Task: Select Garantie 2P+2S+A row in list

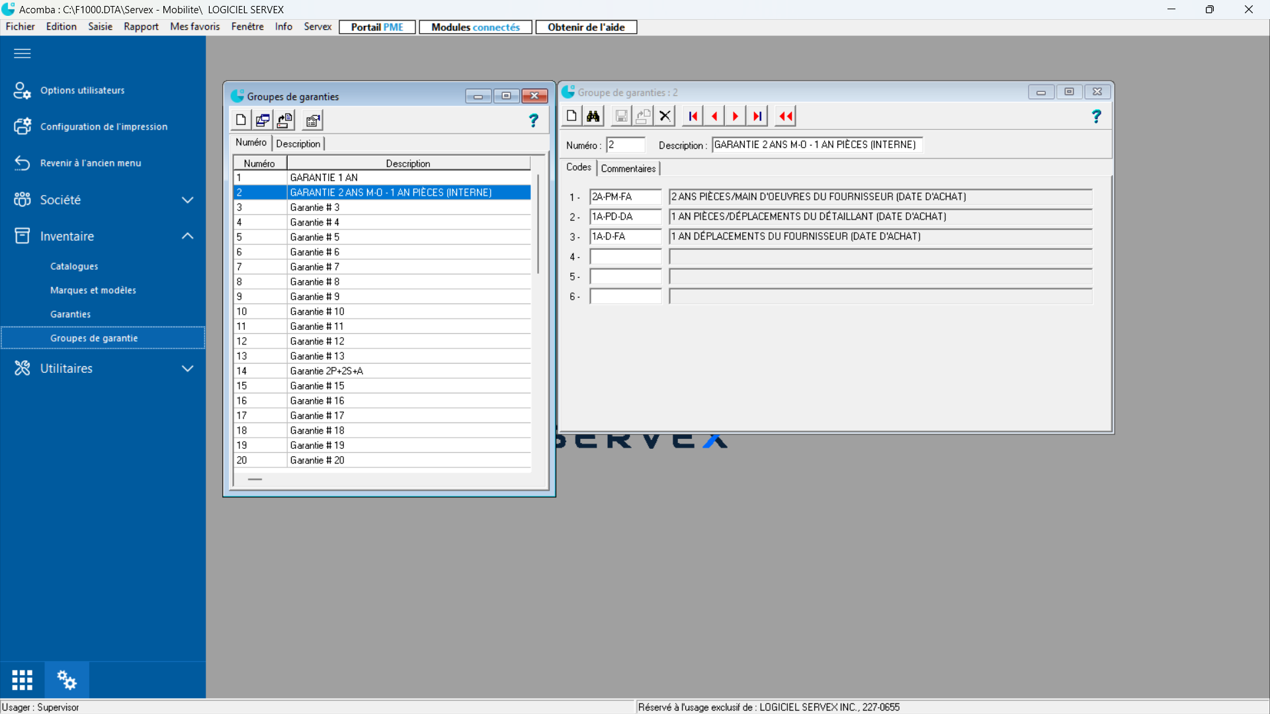Action: tap(326, 371)
